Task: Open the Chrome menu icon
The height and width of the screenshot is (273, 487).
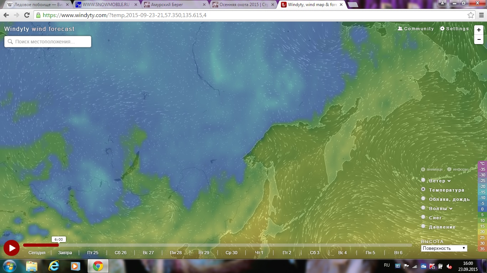Action: pos(481,15)
